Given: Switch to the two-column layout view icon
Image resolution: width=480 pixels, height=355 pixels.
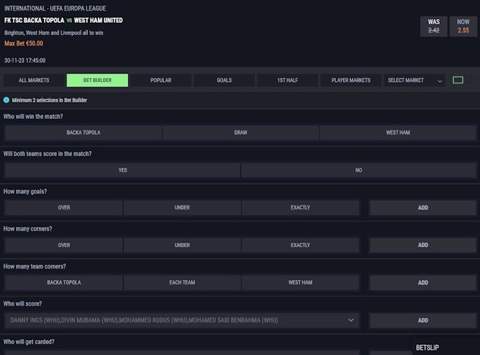Looking at the screenshot, I should [x=471, y=80].
